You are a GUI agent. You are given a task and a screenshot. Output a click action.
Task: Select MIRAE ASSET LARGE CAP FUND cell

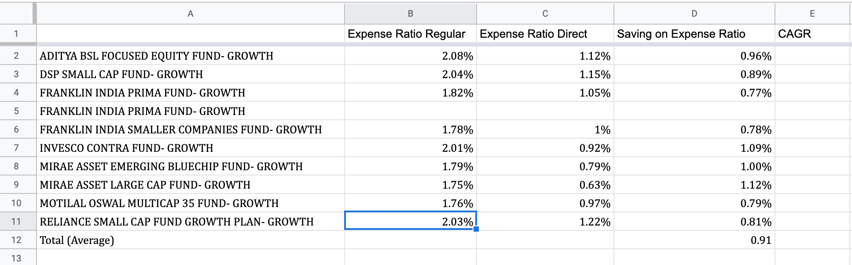pos(190,185)
